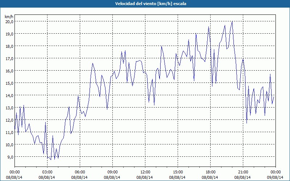The width and height of the screenshot is (290, 181).
Task: Click the '03:00' time label on x-axis
Action: tap(47, 172)
